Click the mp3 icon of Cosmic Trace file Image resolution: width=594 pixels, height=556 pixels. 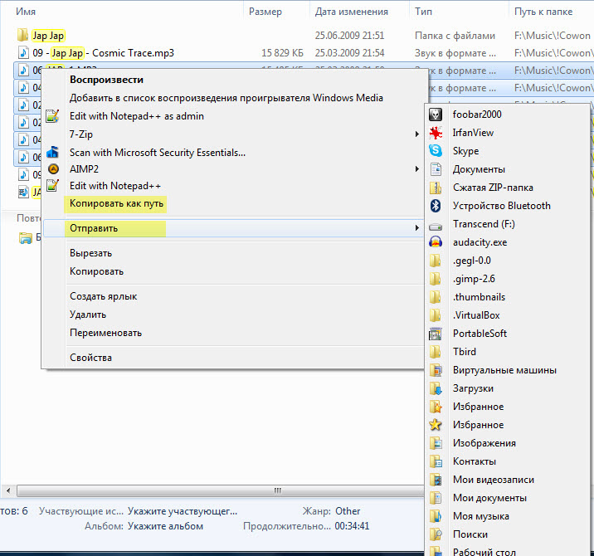(x=23, y=52)
